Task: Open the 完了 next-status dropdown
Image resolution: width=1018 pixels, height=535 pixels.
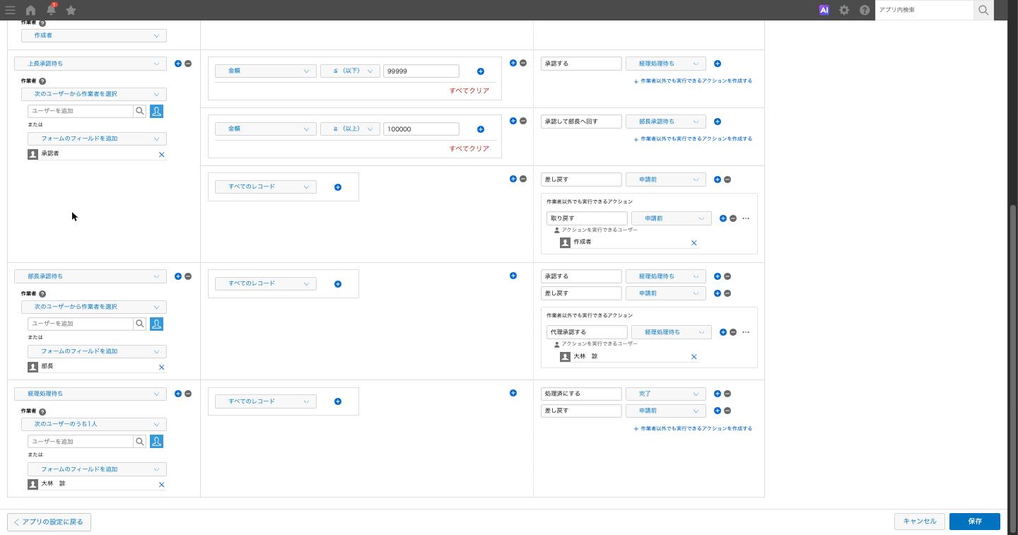Action: 665,394
